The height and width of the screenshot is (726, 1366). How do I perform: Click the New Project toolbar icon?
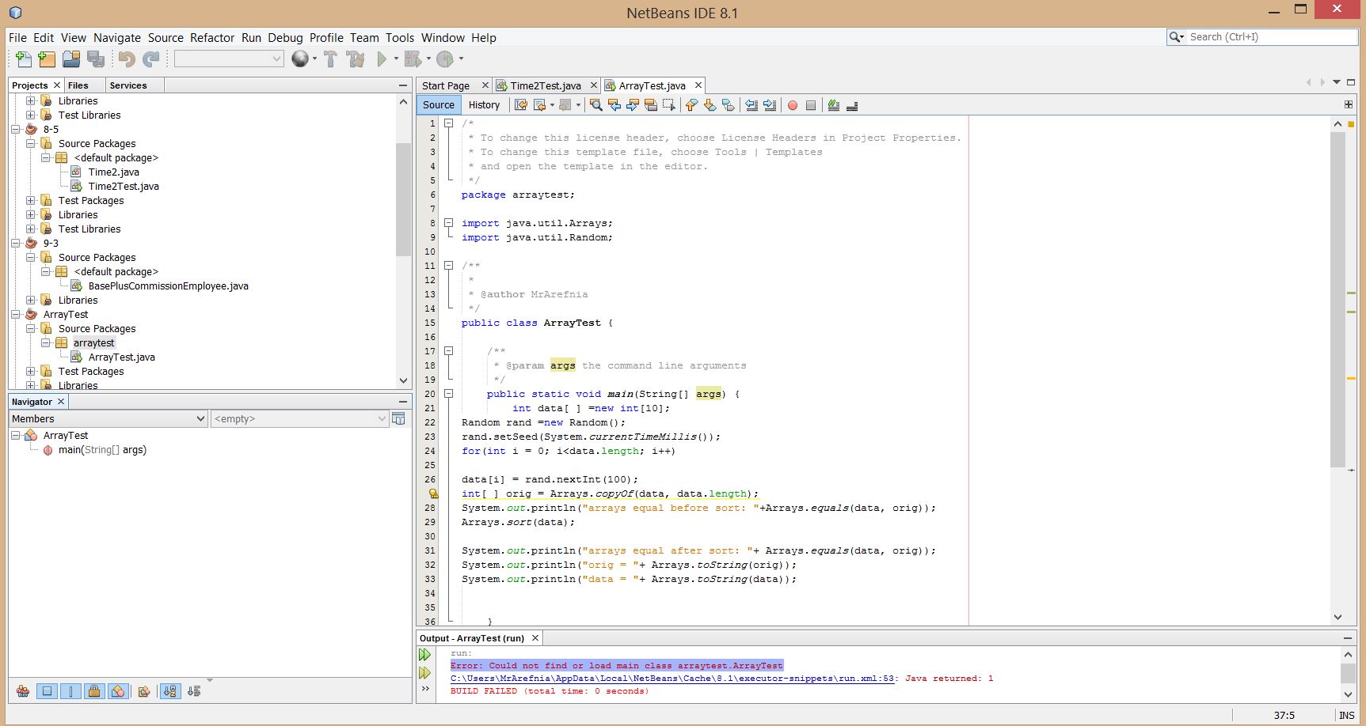(48, 59)
